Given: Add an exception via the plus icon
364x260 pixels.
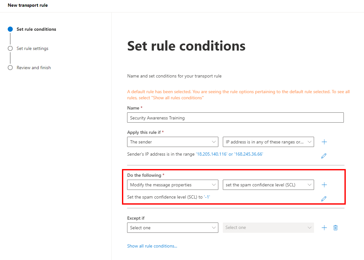Looking at the screenshot, I should 324,227.
